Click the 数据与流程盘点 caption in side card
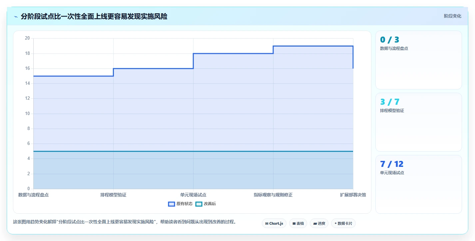The image size is (475, 241). tap(394, 49)
